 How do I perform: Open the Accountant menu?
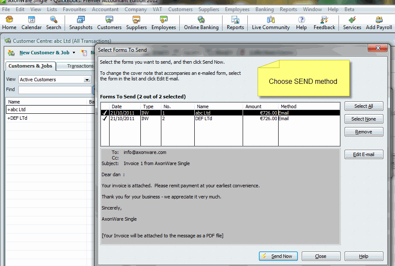pyautogui.click(x=105, y=9)
